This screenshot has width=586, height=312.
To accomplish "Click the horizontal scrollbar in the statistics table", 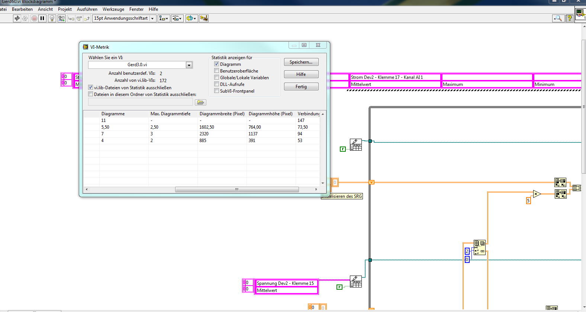I will [x=236, y=189].
